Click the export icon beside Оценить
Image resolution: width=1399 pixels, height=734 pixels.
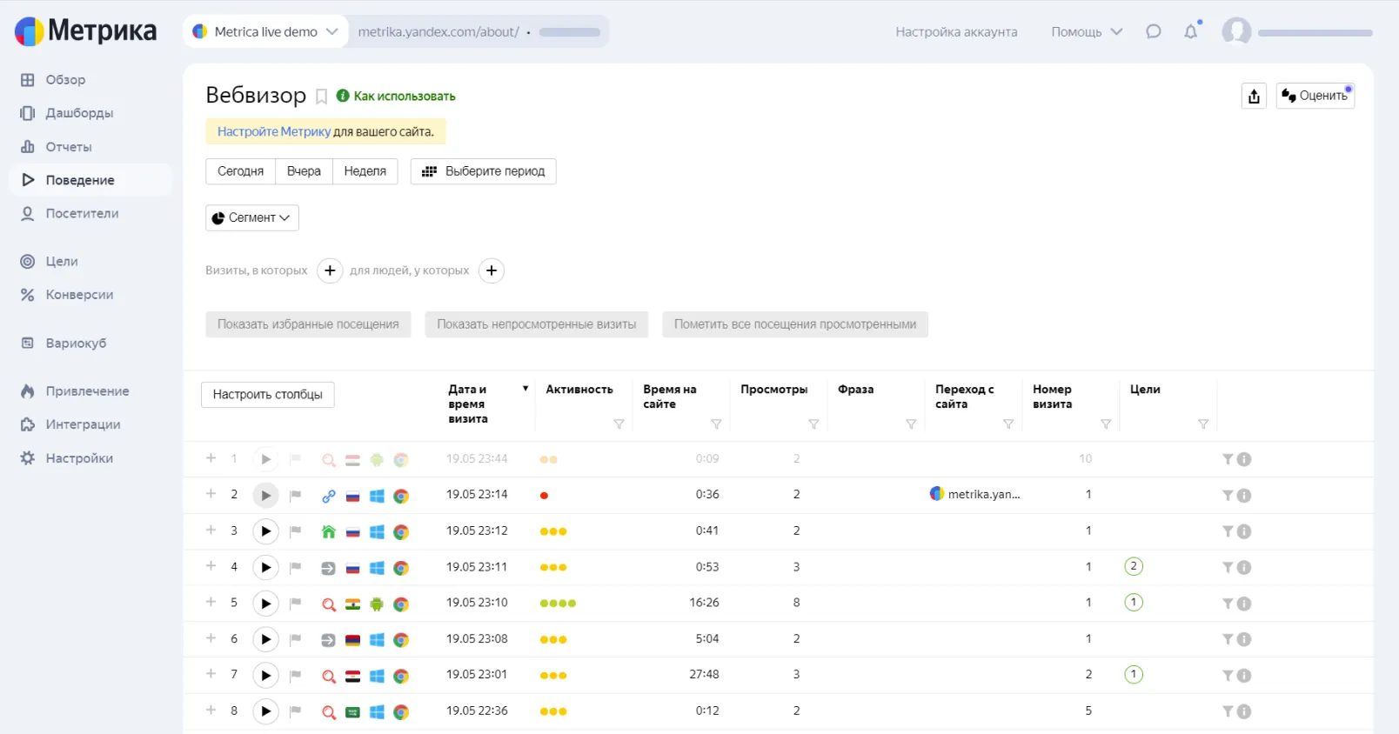point(1254,96)
